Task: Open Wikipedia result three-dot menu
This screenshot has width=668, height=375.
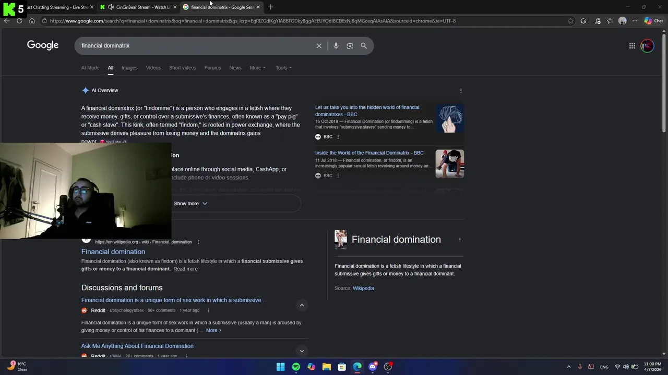Action: (x=198, y=242)
